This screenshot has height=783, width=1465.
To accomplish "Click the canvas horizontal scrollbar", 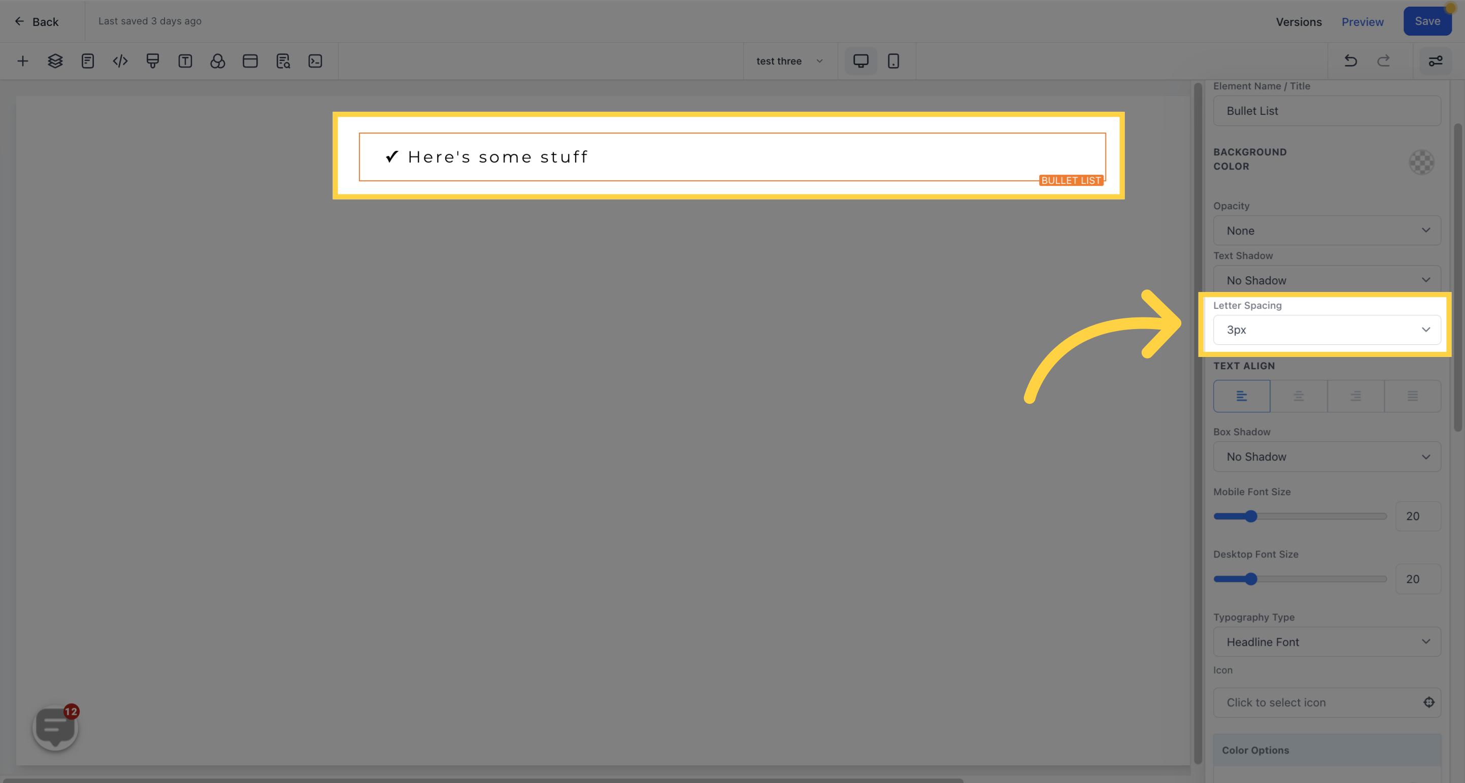I will (482, 780).
